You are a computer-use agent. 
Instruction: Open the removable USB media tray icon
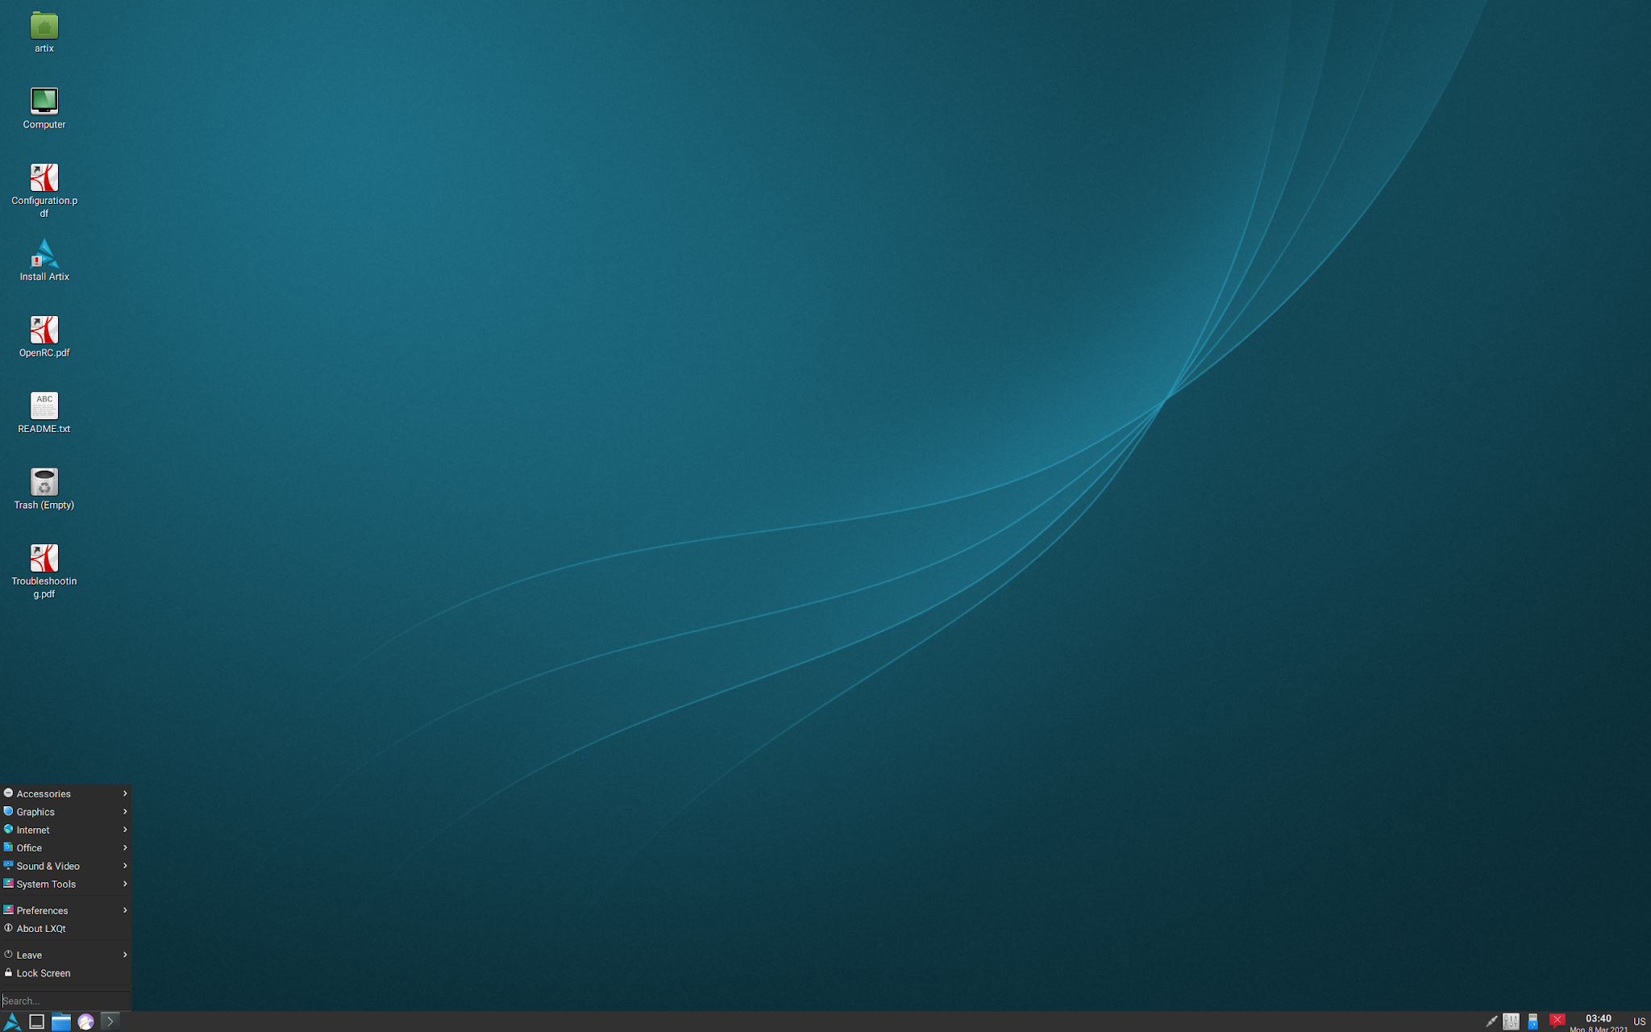click(x=1532, y=1021)
